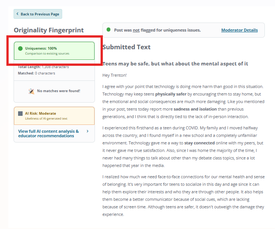
Task: Click the bold 'physically safer' phrase
Action: pyautogui.click(x=171, y=94)
